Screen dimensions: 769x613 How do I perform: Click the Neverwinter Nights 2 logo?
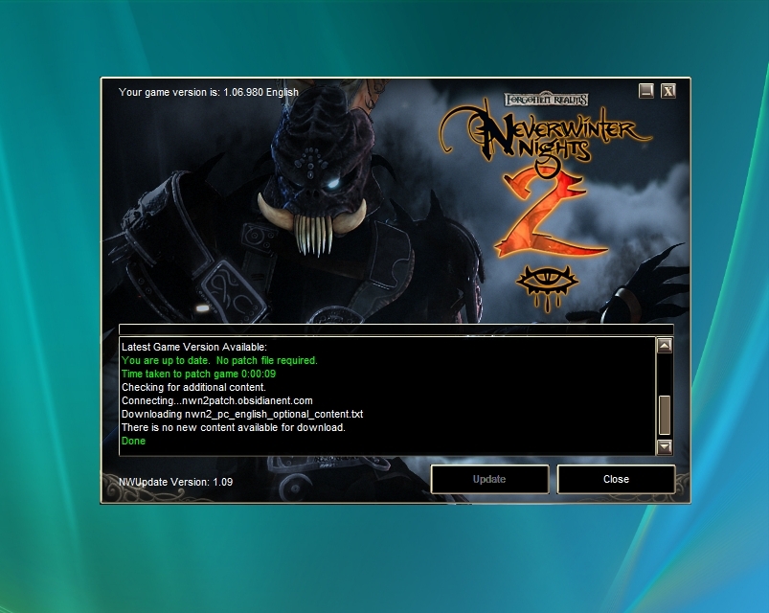(545, 179)
